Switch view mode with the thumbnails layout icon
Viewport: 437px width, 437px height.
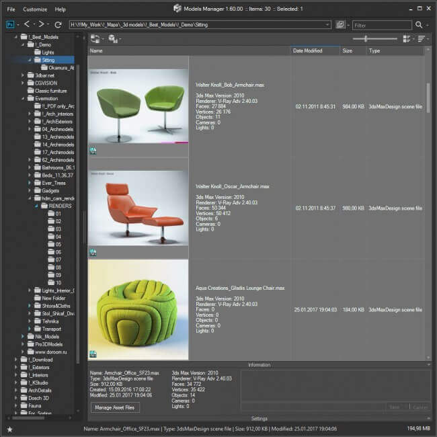pyautogui.click(x=407, y=39)
